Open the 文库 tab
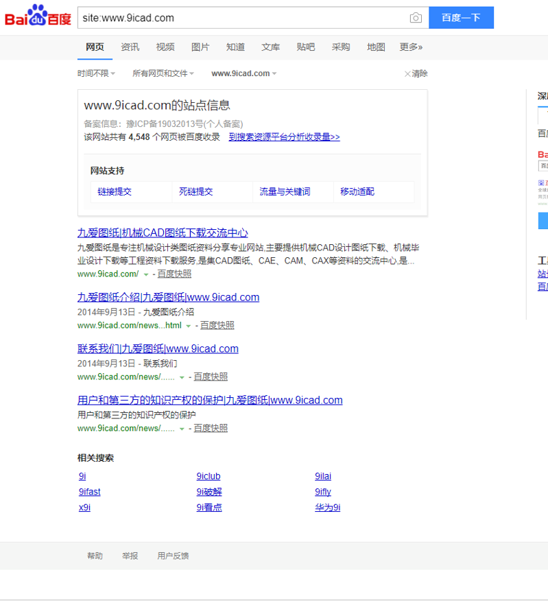This screenshot has width=548, height=603. pos(270,47)
